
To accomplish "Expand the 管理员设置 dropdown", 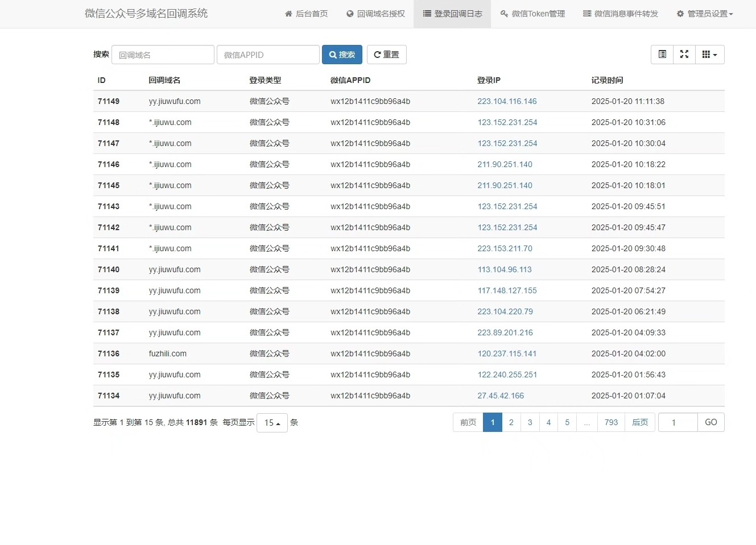I will (x=705, y=14).
